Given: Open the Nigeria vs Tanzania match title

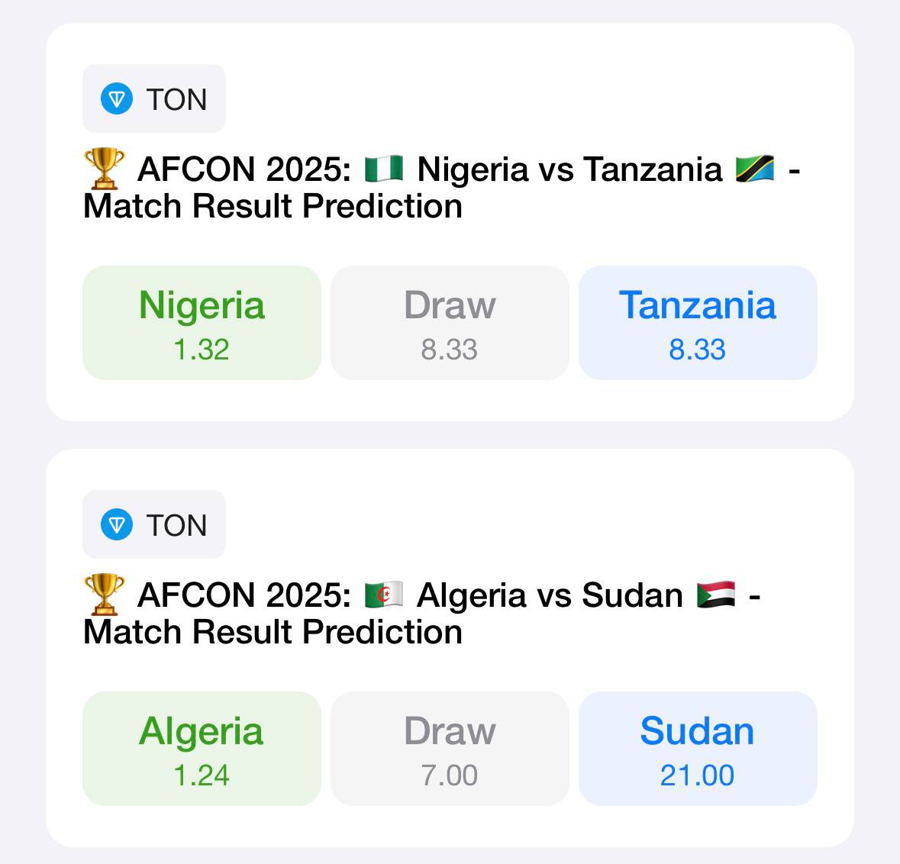Looking at the screenshot, I should coord(569,169).
